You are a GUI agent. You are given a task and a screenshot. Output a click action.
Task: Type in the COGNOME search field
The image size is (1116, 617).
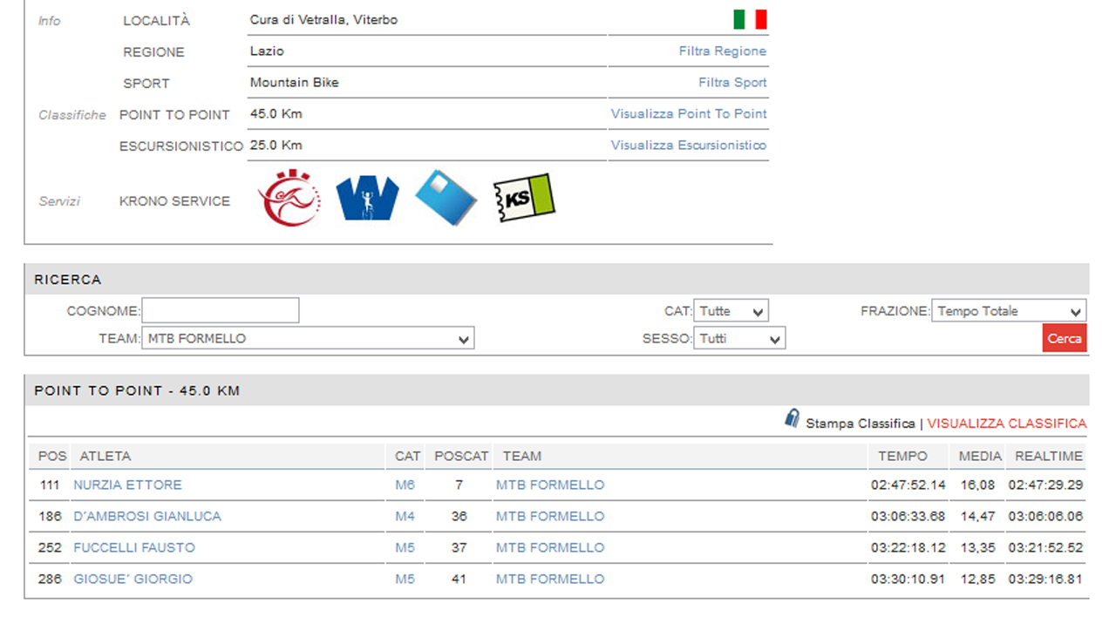tap(221, 311)
